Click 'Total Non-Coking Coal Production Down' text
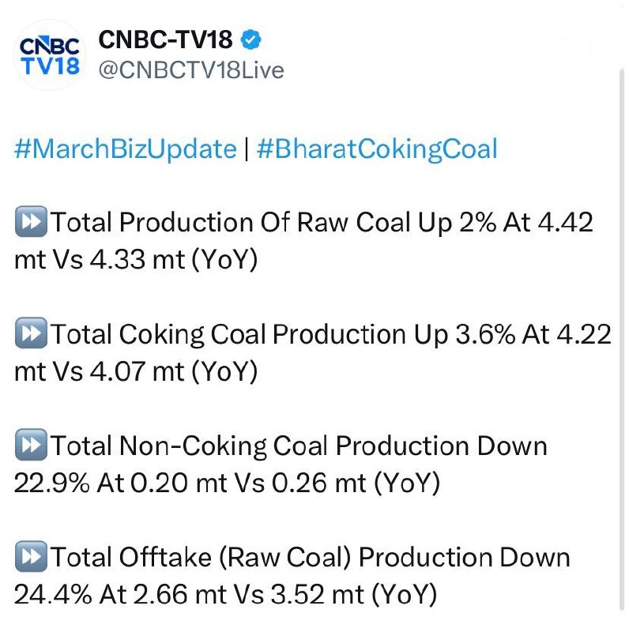 [299, 446]
